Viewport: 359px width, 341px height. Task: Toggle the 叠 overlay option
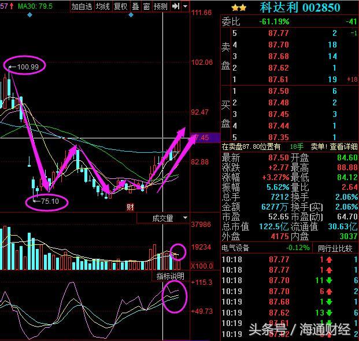[x=135, y=6]
